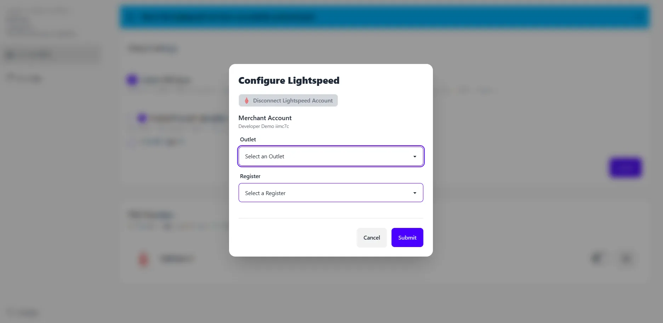Image resolution: width=663 pixels, height=323 pixels.
Task: Click the first blurred purple circle icon
Action: pyautogui.click(x=132, y=80)
